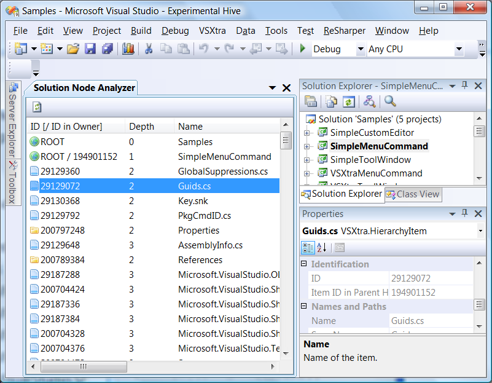Viewport: 492px width, 383px height.
Task: Click the Name property value Guids.cs field
Action: pyautogui.click(x=431, y=320)
